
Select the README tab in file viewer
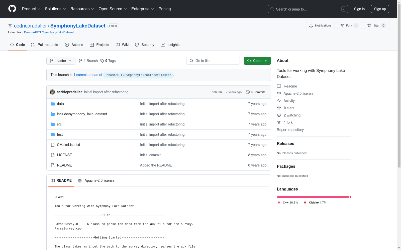coord(61,180)
